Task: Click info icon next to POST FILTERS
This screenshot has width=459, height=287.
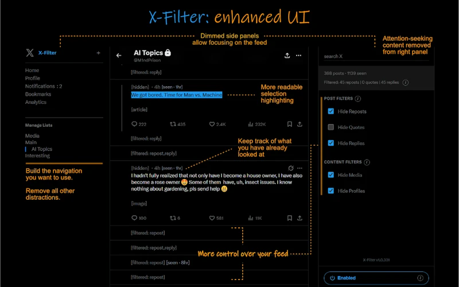Action: pyautogui.click(x=357, y=99)
